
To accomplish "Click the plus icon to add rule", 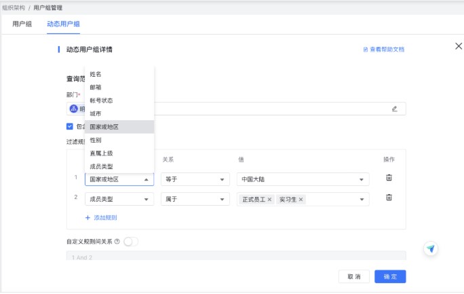I will coord(88,218).
